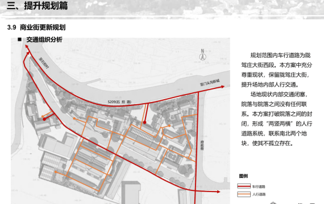
Task: Click the line 道路系统，联系南北两个地
Action: (x=274, y=134)
